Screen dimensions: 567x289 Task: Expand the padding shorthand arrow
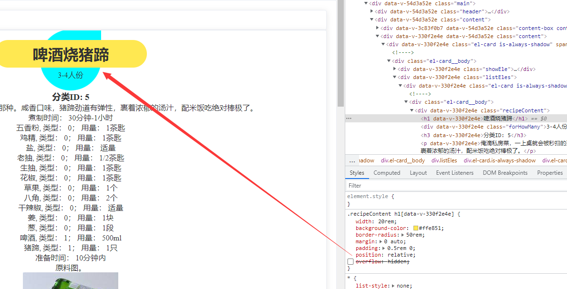click(x=383, y=248)
